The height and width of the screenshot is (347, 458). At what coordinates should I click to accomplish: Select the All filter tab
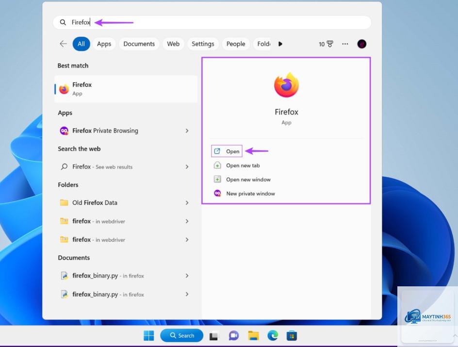pos(81,44)
